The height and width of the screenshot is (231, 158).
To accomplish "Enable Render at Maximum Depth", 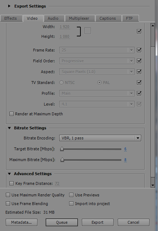I will (11, 114).
